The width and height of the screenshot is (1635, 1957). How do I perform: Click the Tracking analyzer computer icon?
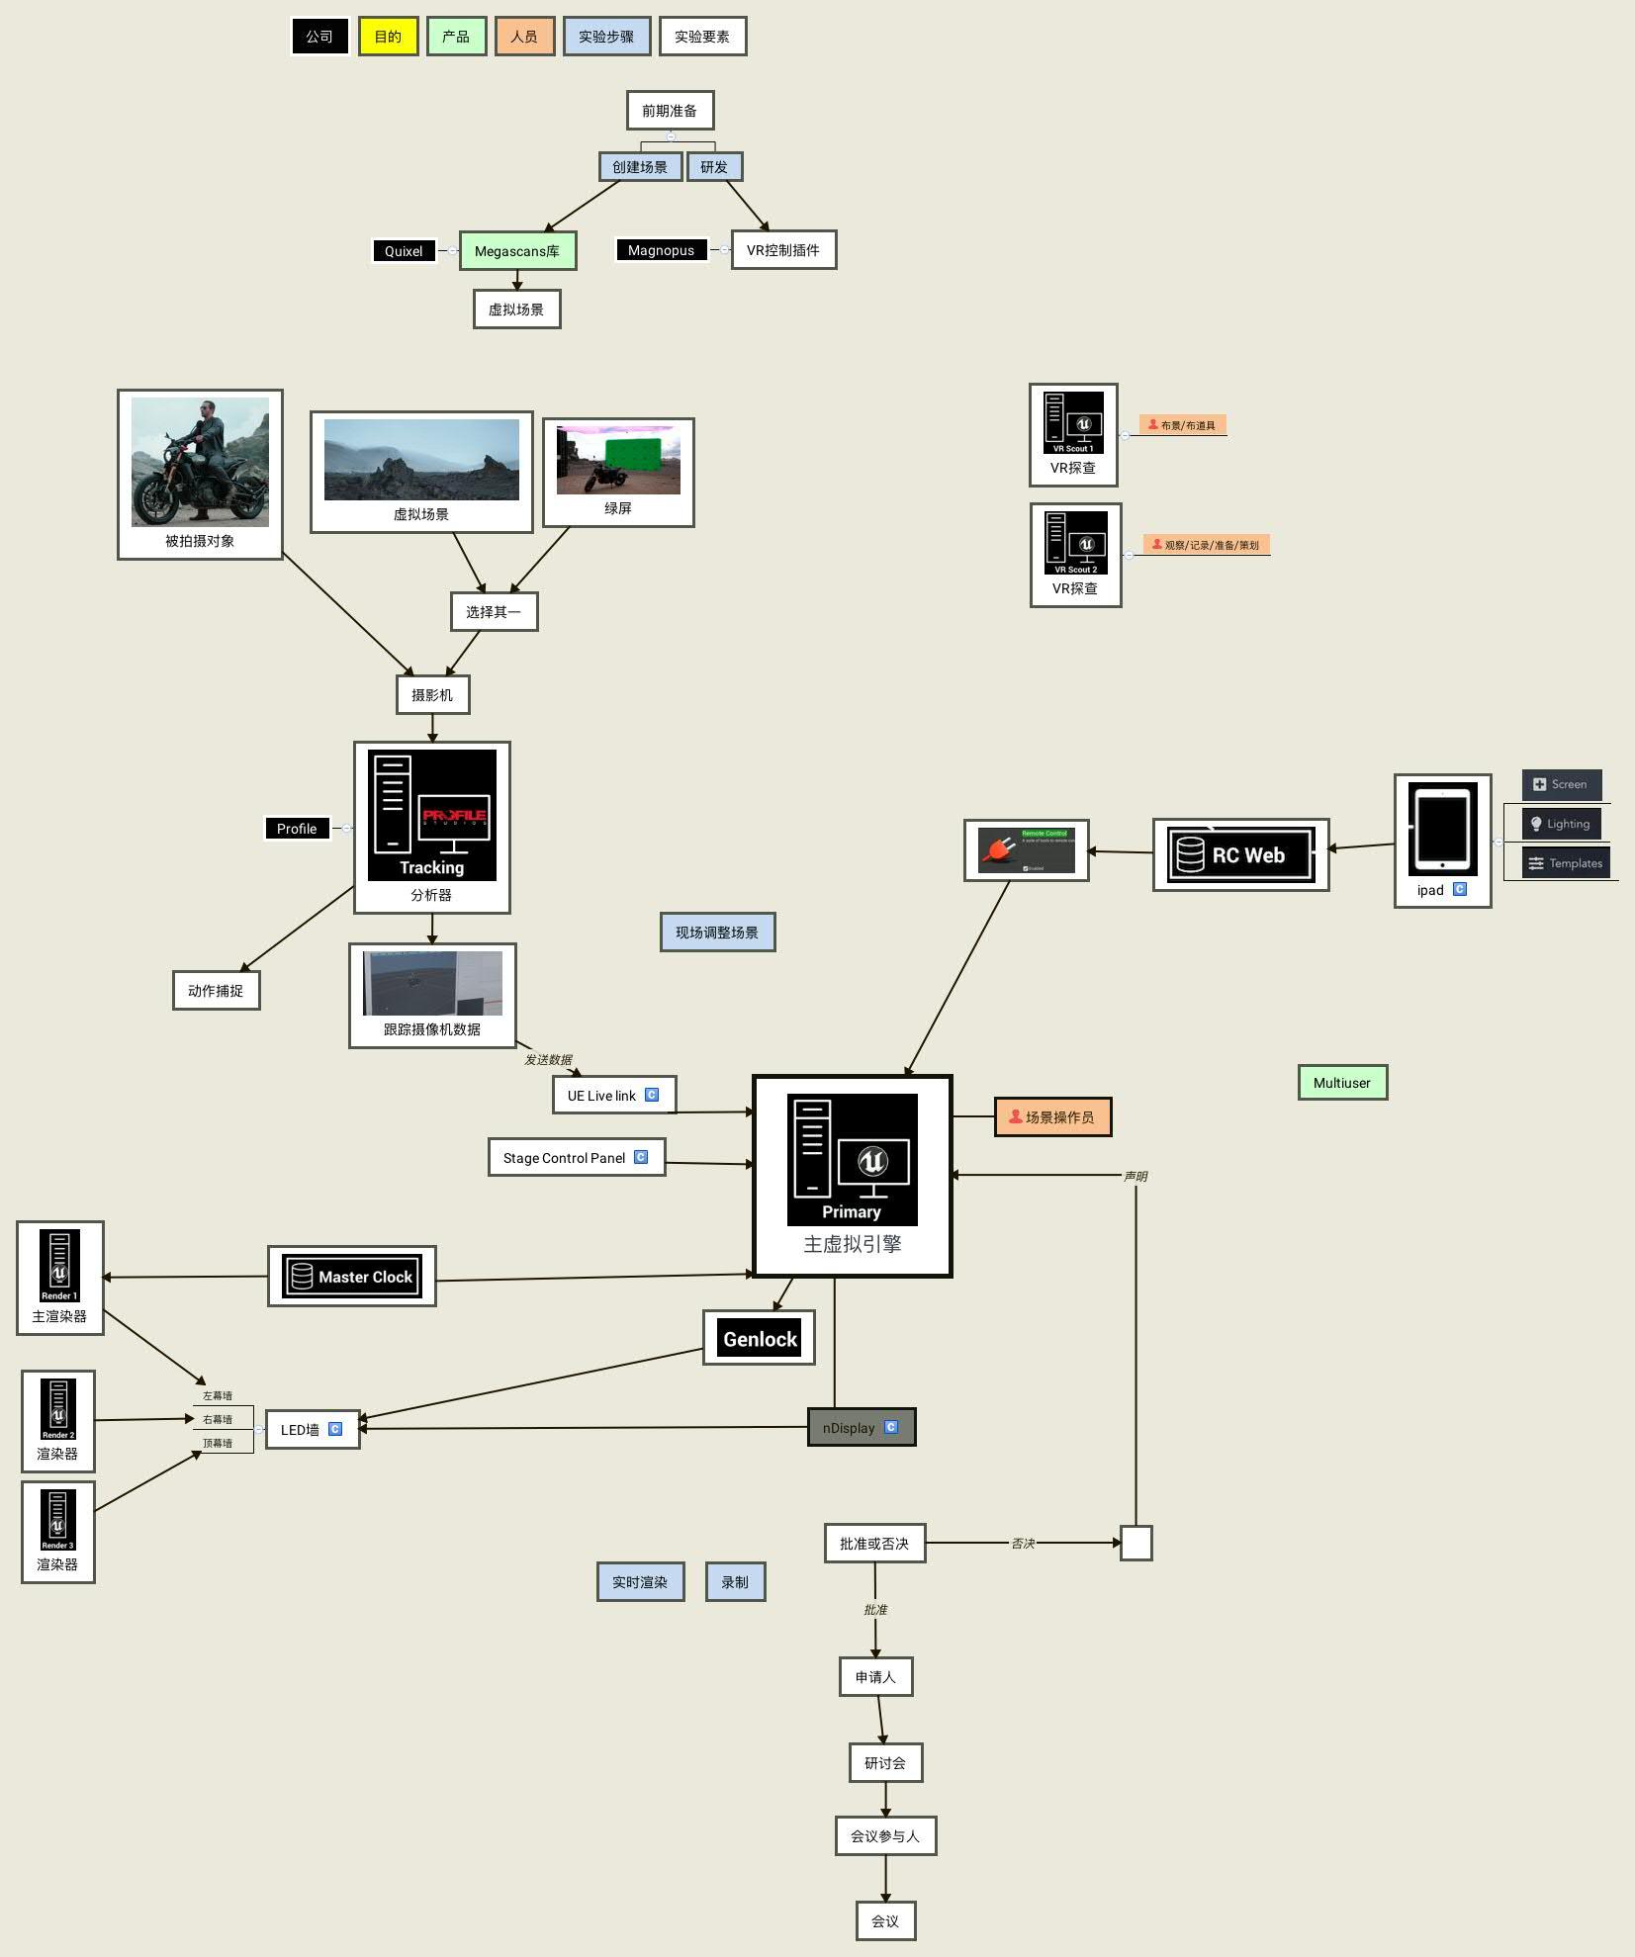[x=431, y=815]
